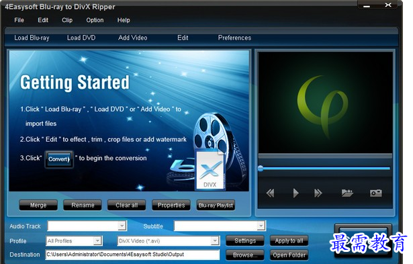
Task: Click the Rename button
Action: click(x=83, y=206)
